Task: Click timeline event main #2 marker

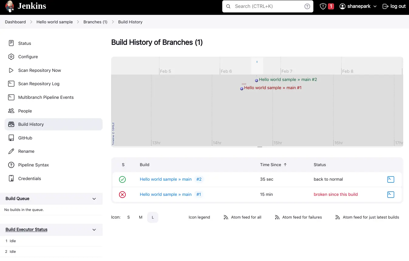Action: 257,81
